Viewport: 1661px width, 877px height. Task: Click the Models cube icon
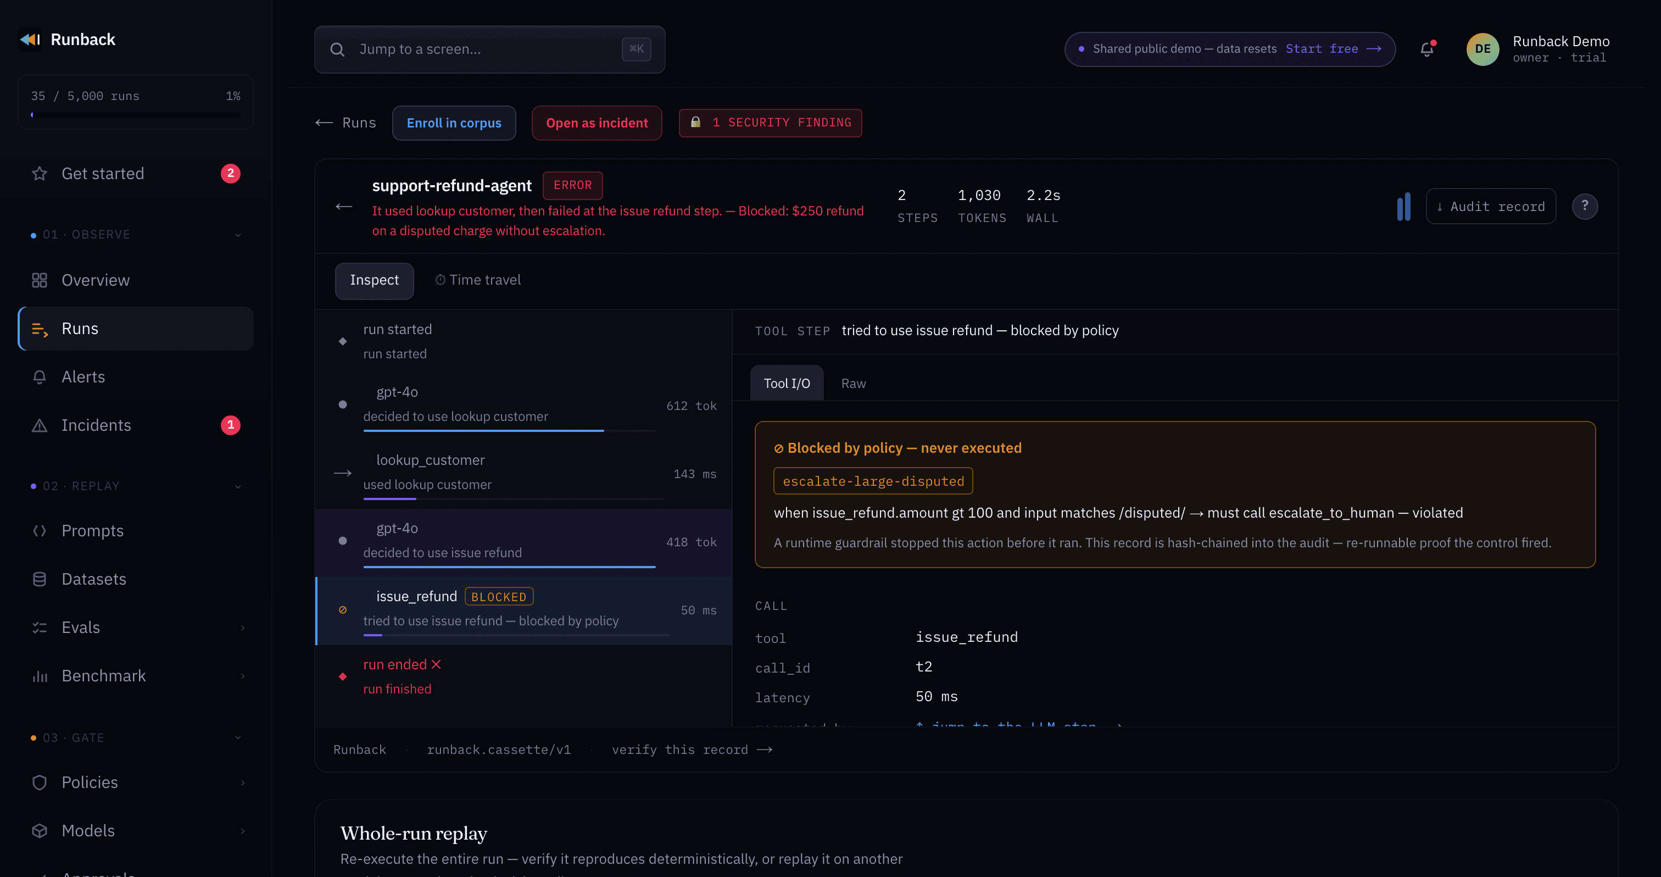click(40, 831)
